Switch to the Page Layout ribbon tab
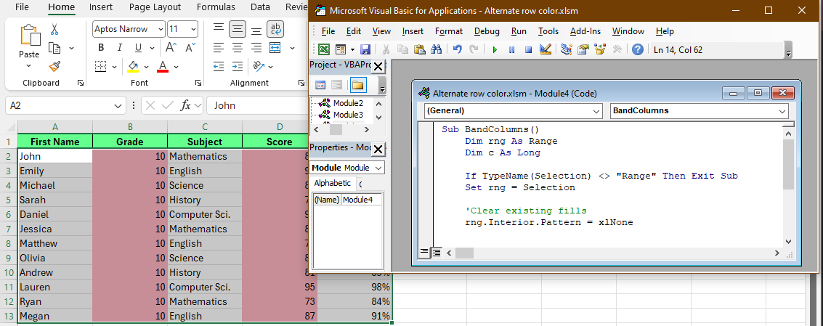Viewport: 823px width, 326px height. (x=155, y=7)
